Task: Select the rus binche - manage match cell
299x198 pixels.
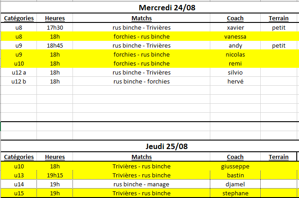Action: pos(141,184)
